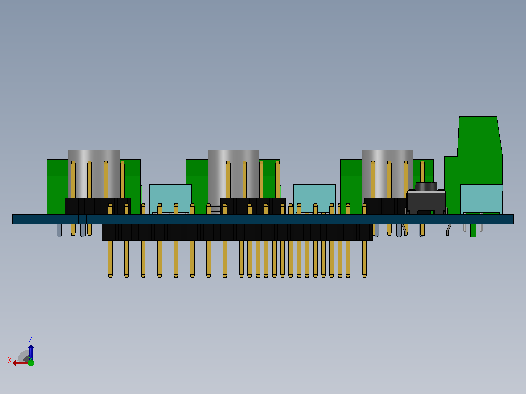The height and width of the screenshot is (394, 526).
Task: Click the red X axis arrow of triad
Action: tap(20, 363)
